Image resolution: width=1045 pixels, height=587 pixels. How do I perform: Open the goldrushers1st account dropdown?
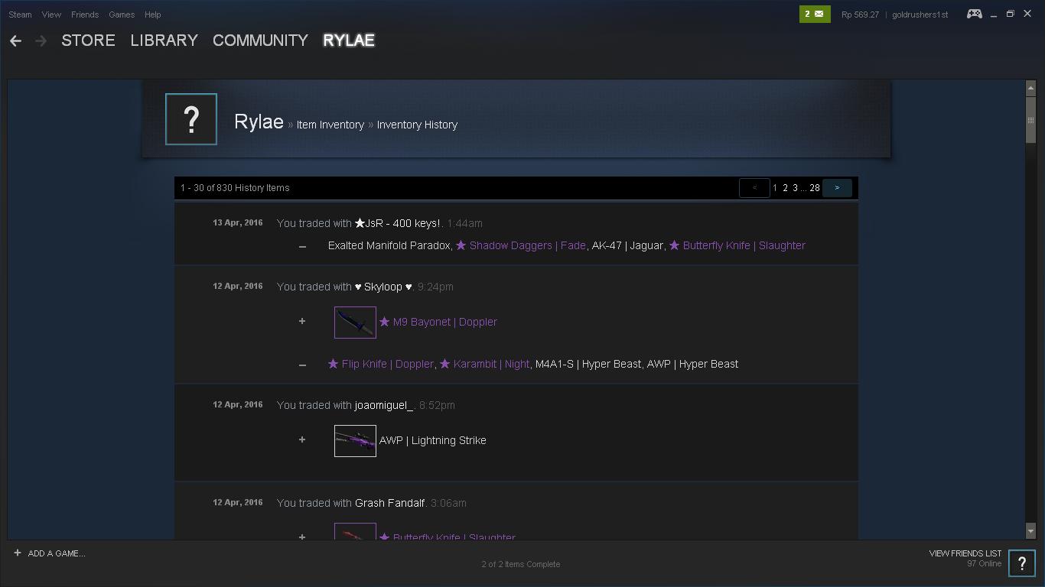pos(920,15)
